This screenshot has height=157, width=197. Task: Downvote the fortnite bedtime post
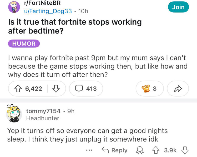click(x=56, y=89)
